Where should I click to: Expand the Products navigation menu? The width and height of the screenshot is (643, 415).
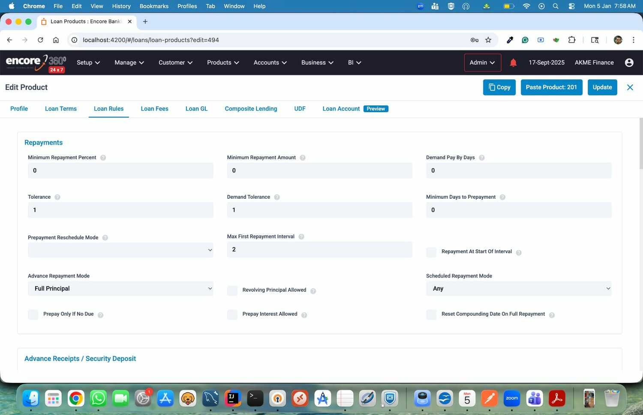(223, 63)
